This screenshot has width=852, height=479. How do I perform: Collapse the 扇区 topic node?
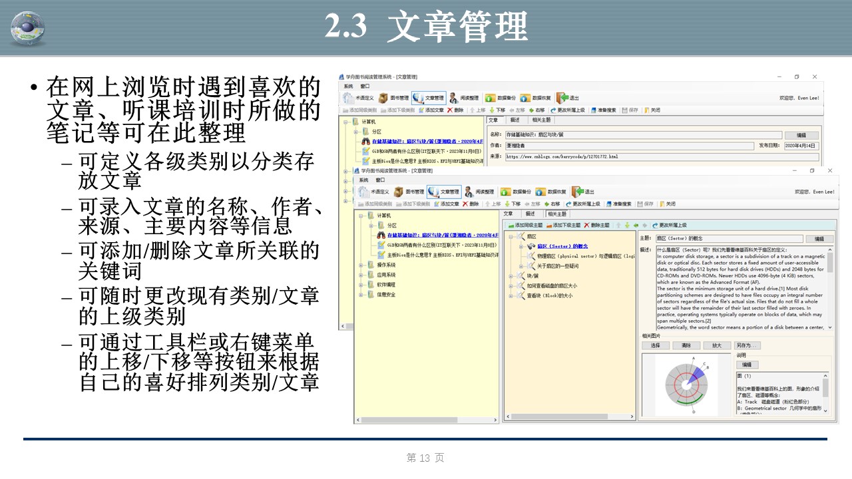point(512,236)
